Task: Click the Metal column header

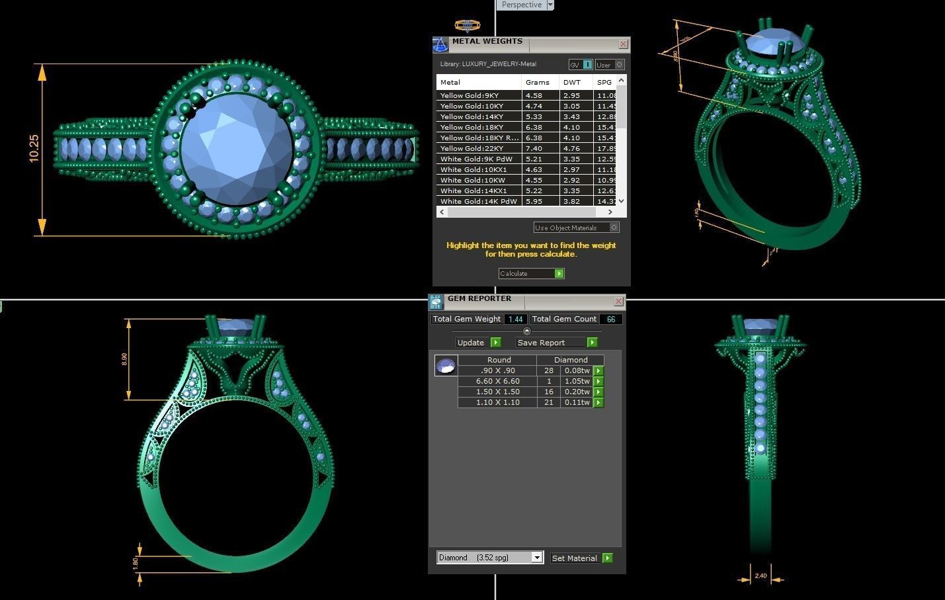Action: pos(479,82)
